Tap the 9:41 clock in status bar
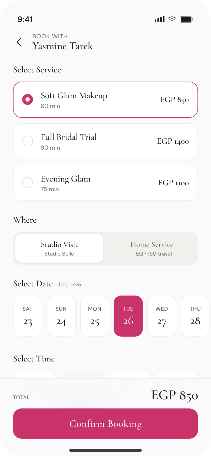This screenshot has width=211, height=456. pos(25,19)
